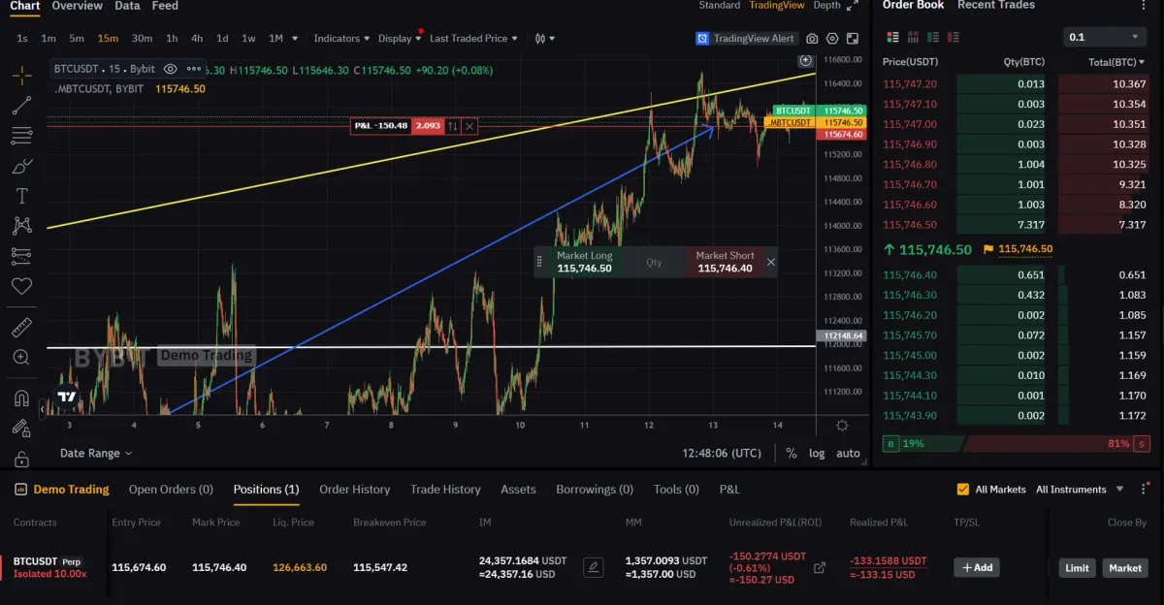Click the Market Long price box

tap(585, 262)
